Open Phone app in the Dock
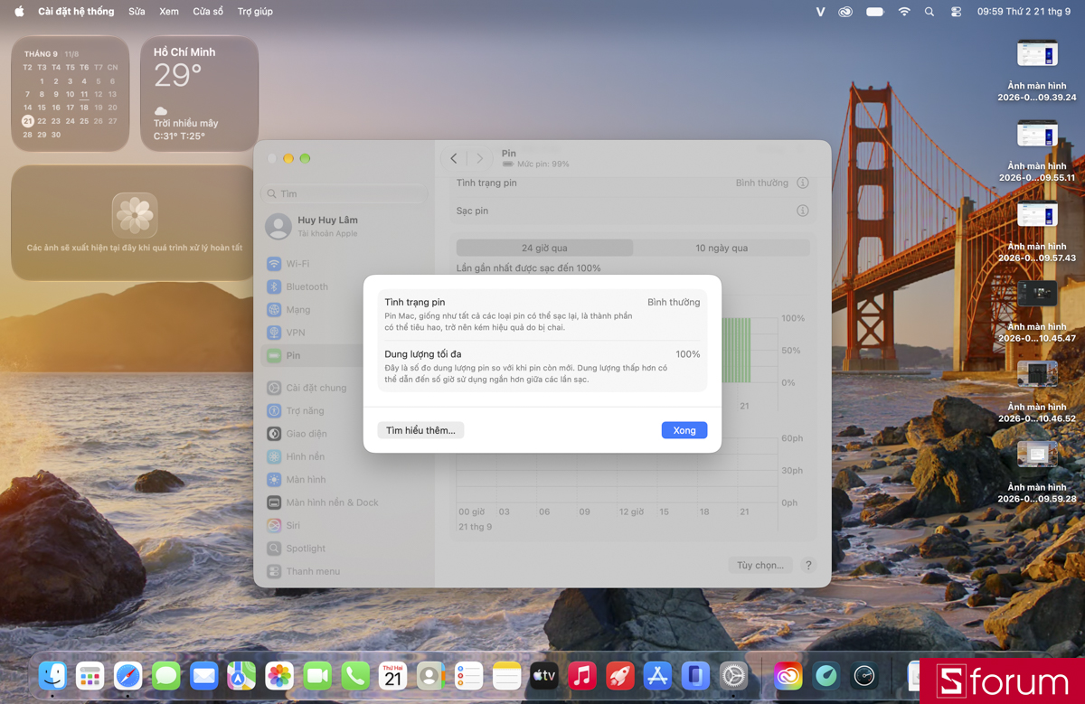The image size is (1085, 704). click(x=355, y=675)
